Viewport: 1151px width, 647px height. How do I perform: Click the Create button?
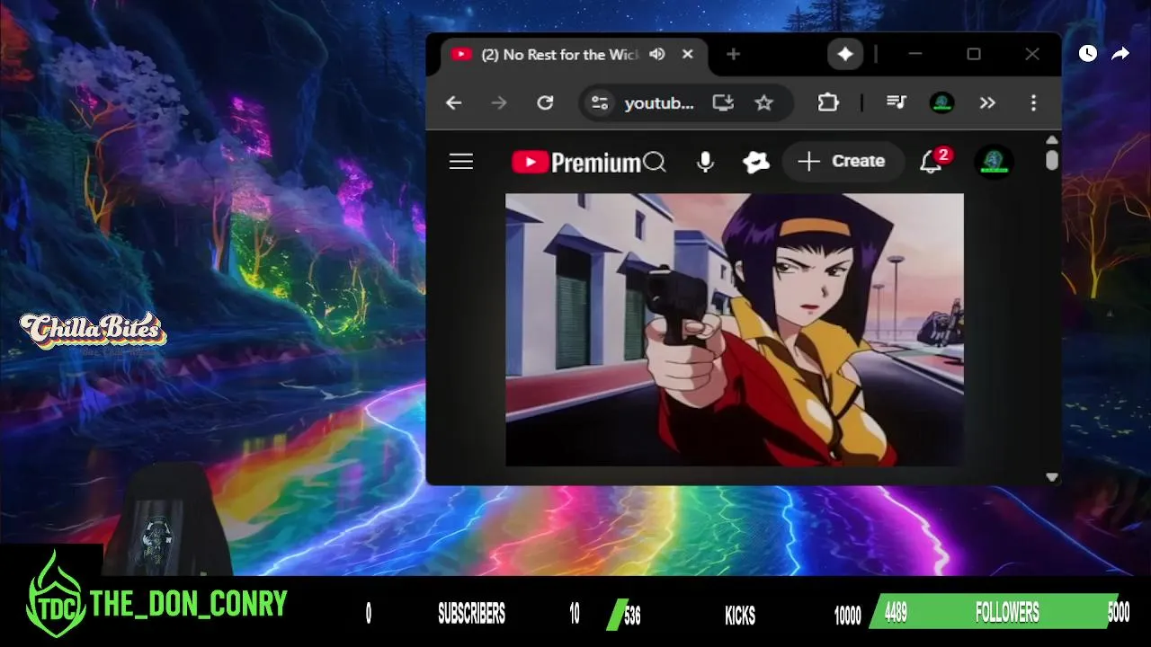point(843,162)
